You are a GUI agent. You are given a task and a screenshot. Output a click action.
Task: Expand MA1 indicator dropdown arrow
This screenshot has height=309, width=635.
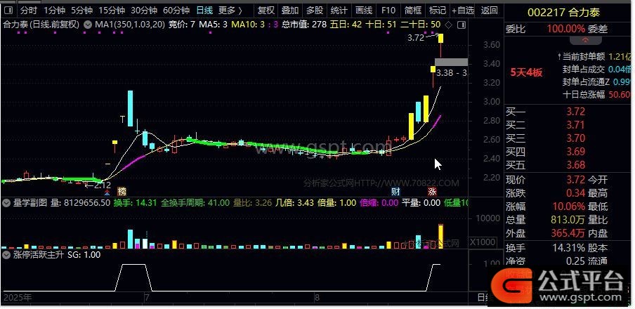point(88,25)
